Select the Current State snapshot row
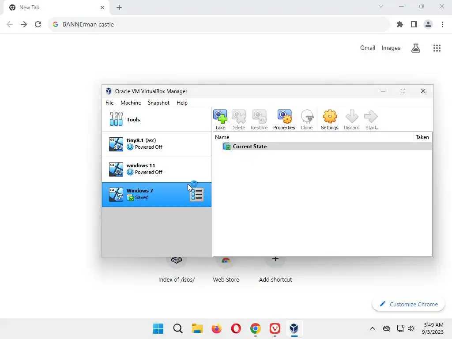Viewport: 452px width, 339px height. [x=322, y=147]
